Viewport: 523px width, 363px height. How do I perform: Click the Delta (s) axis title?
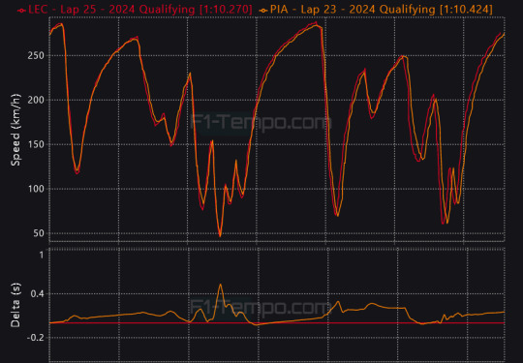15,305
